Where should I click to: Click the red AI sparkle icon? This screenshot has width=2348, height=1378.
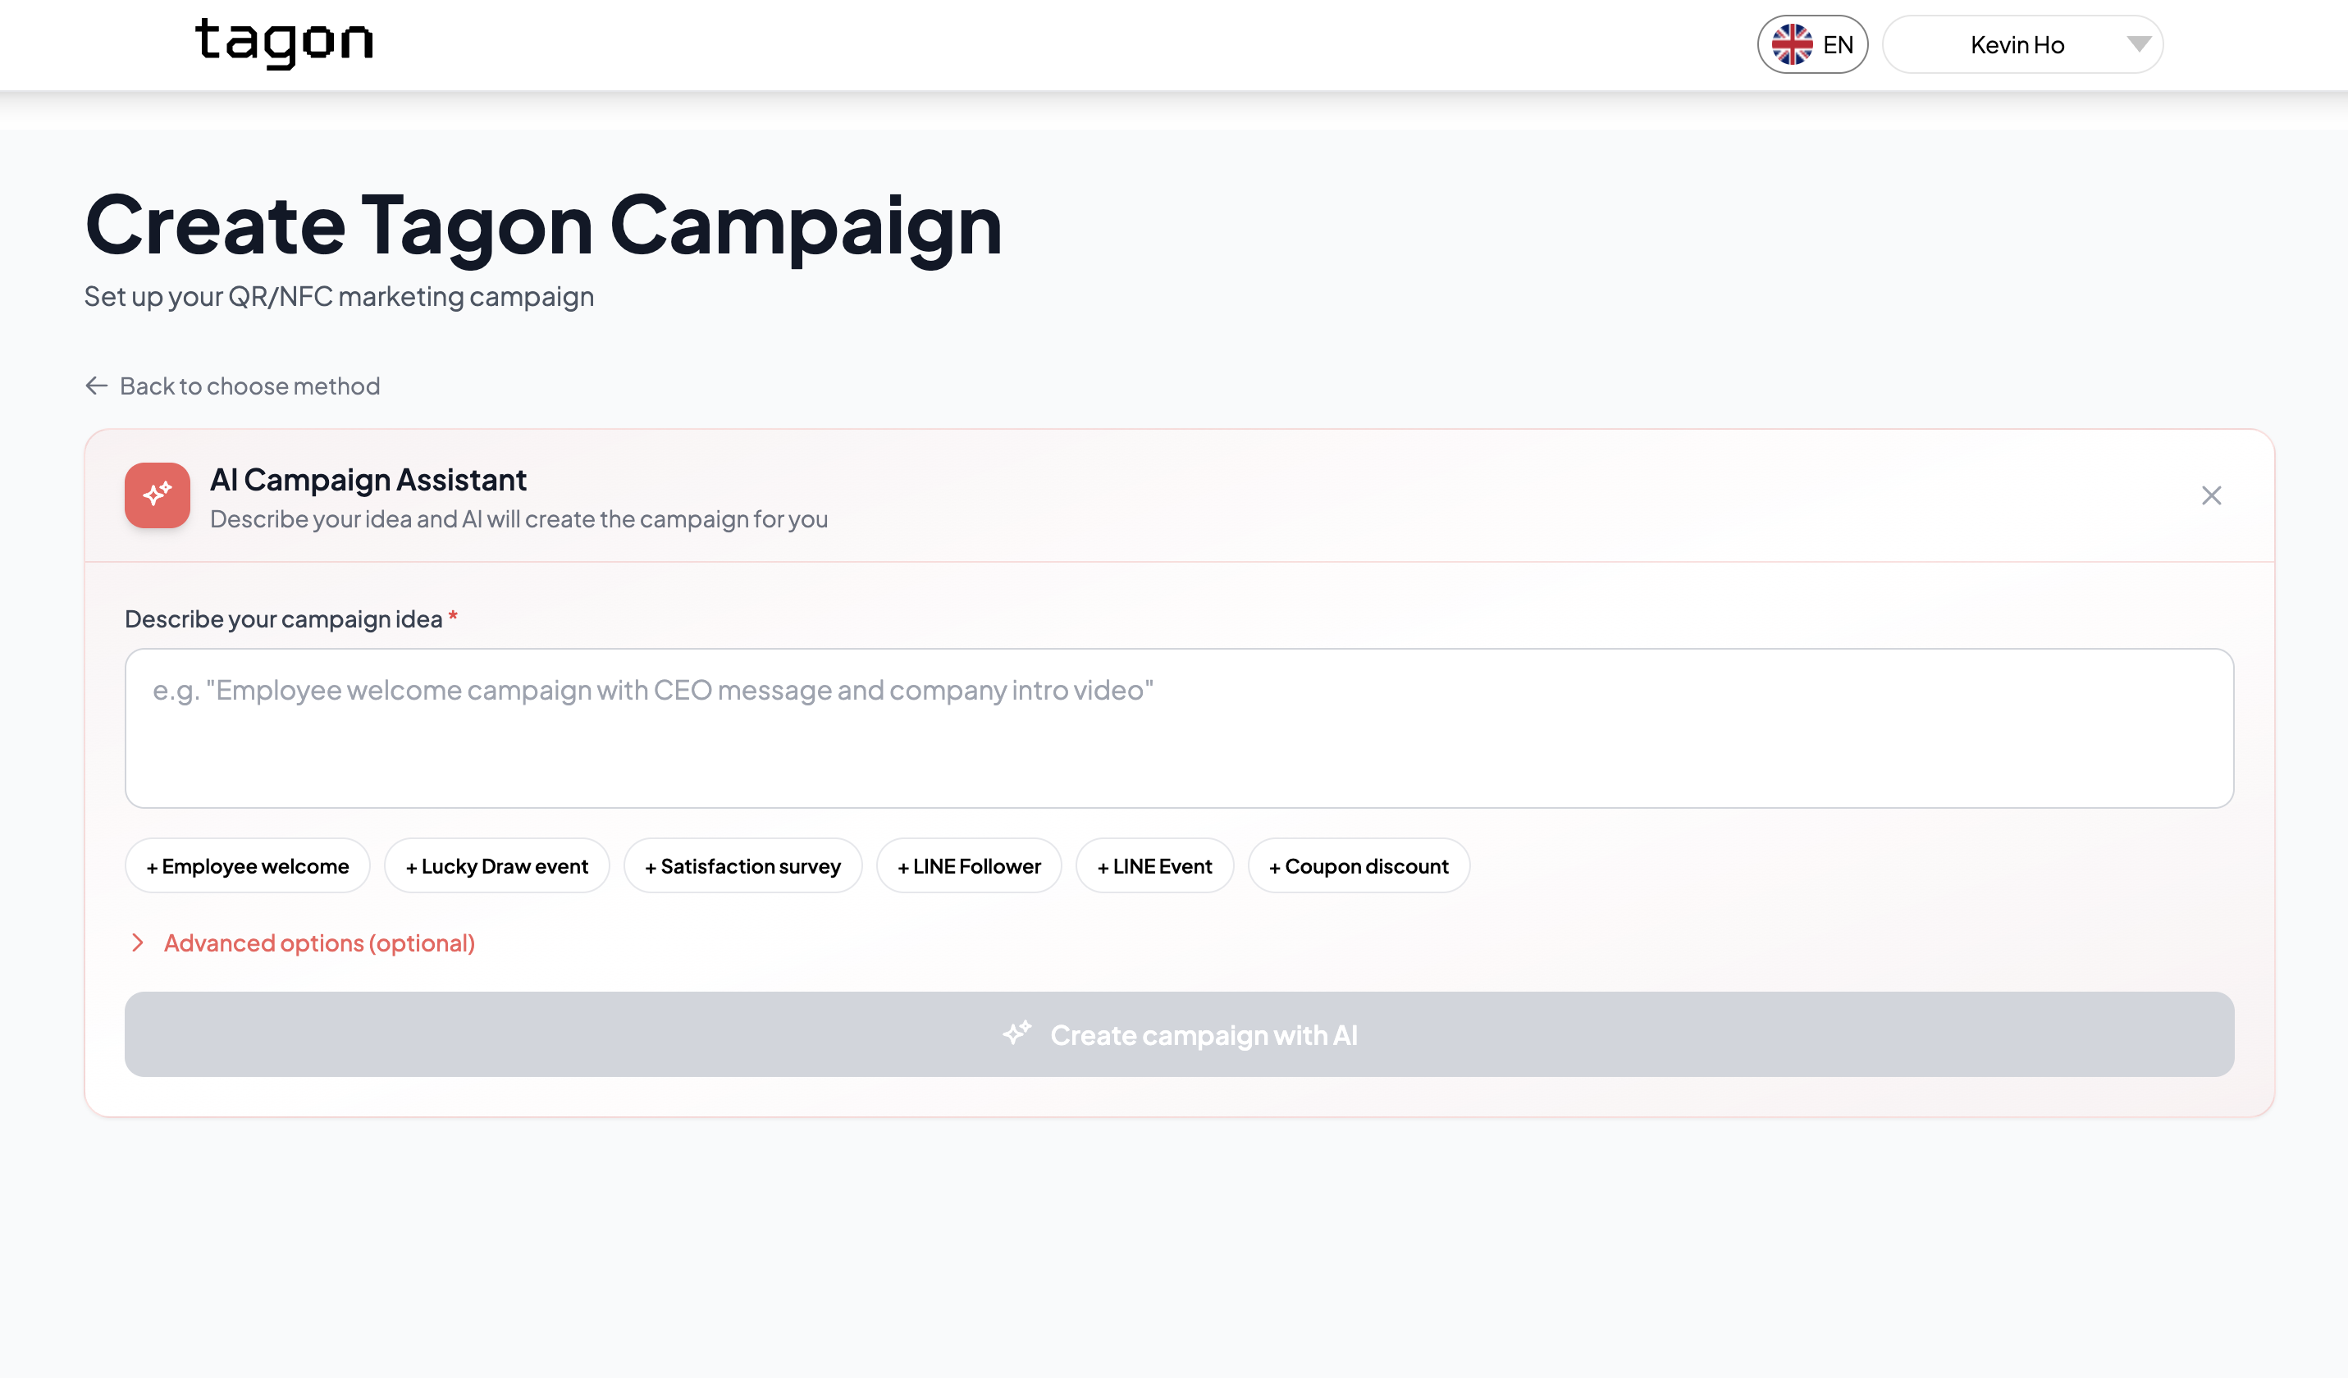click(x=158, y=495)
